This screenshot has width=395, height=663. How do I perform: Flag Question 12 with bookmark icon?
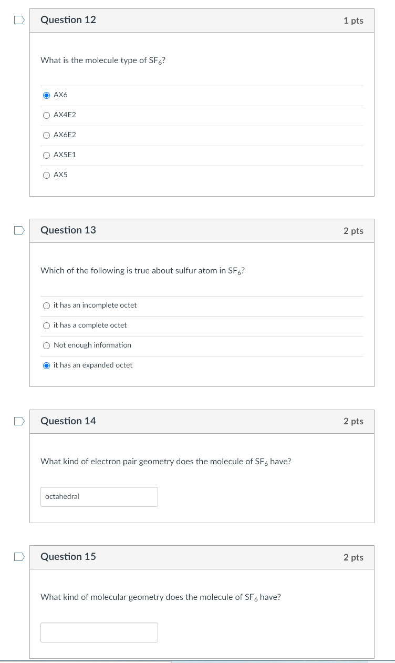(x=19, y=21)
